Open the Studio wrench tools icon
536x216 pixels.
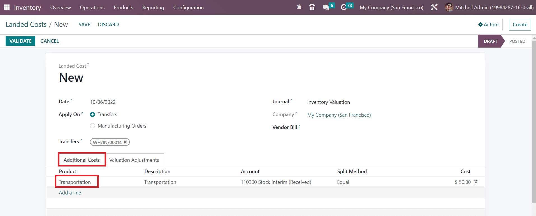(x=434, y=7)
